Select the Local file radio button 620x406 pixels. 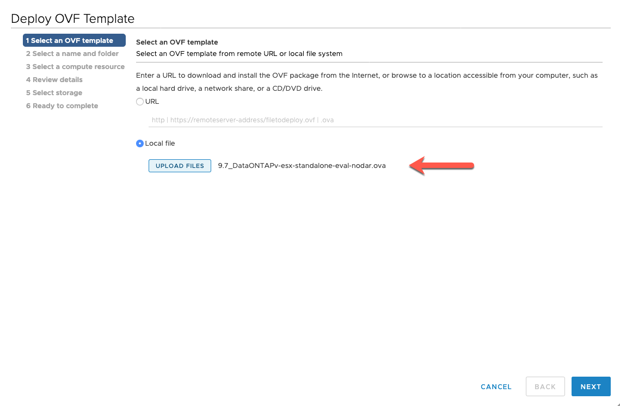140,143
